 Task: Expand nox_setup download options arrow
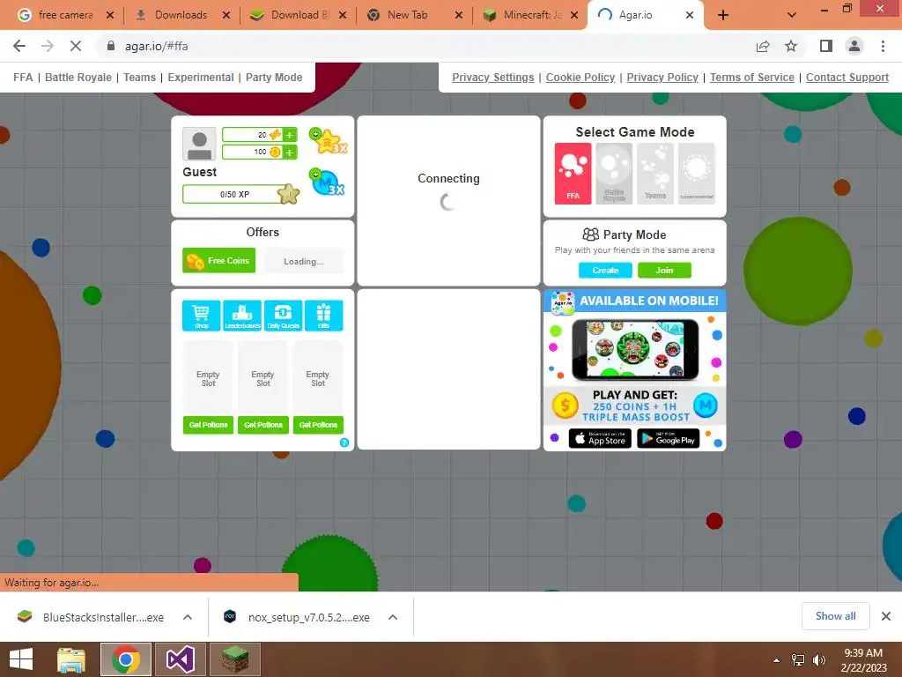[x=393, y=617]
